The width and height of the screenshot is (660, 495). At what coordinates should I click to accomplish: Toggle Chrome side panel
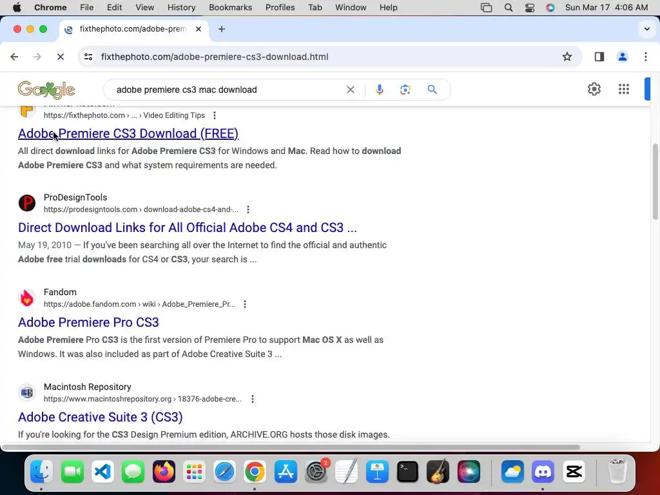point(599,57)
